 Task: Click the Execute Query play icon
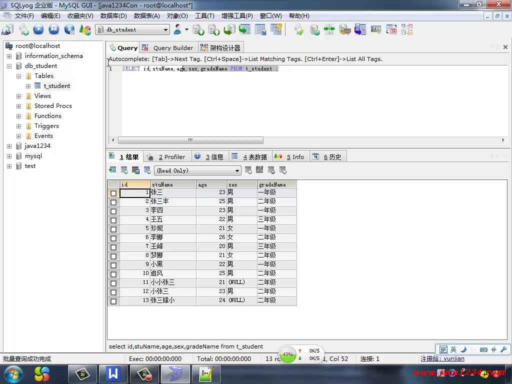38,29
